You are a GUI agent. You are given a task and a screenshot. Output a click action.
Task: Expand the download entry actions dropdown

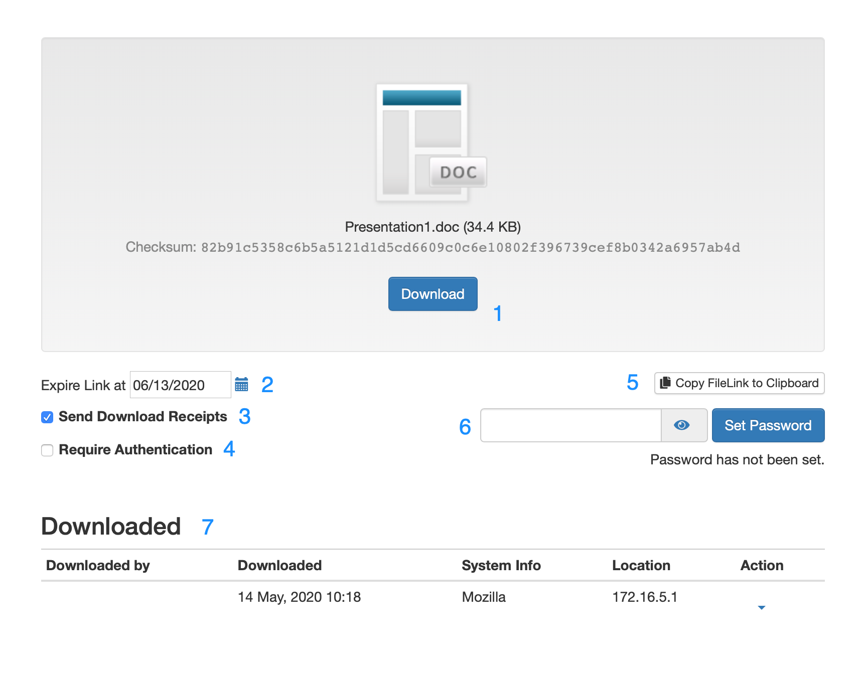(x=762, y=607)
